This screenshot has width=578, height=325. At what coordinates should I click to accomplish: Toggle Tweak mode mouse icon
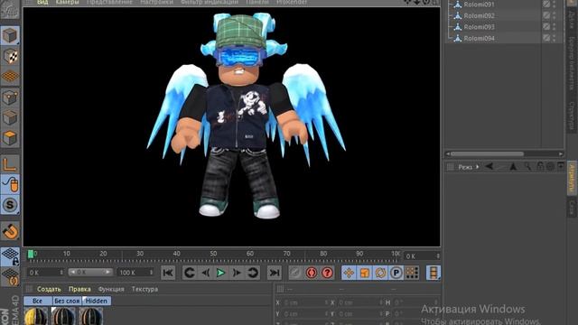pyautogui.click(x=10, y=184)
